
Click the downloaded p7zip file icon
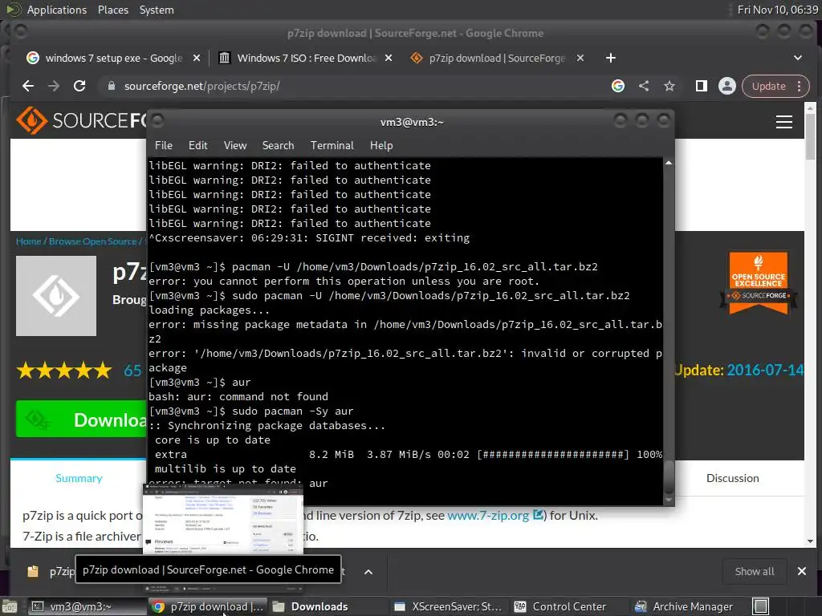32,571
